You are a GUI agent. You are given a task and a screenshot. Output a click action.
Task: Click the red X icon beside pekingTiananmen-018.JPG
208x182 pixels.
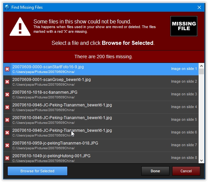(7, 146)
